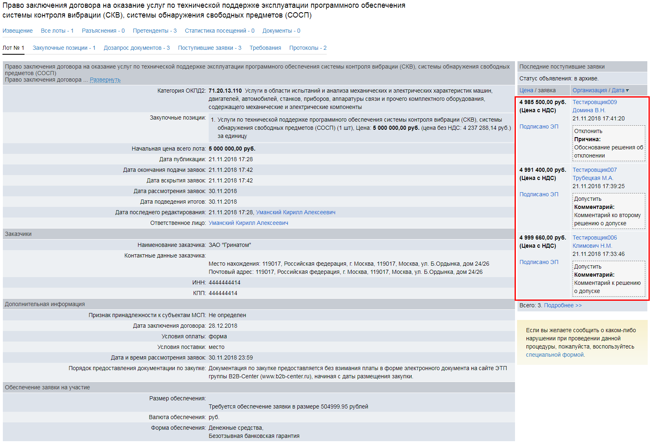Expand lot description via Развернуть
The image size is (651, 444).
105,80
